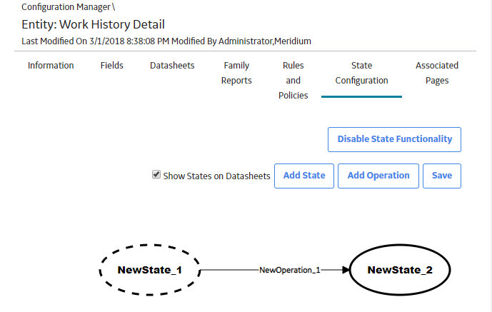Select the connector line leaving NewState_1
This screenshot has height=312, width=492.
point(230,270)
